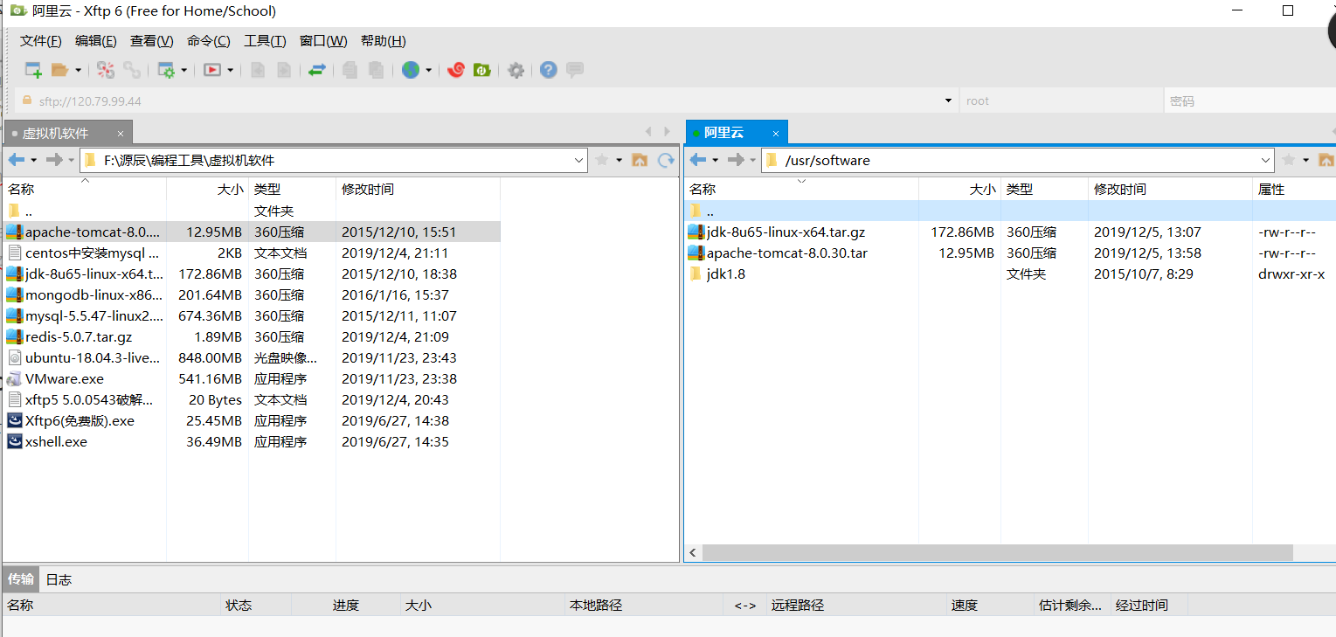Go back in the local pane
This screenshot has height=637, width=1336.
pos(17,160)
